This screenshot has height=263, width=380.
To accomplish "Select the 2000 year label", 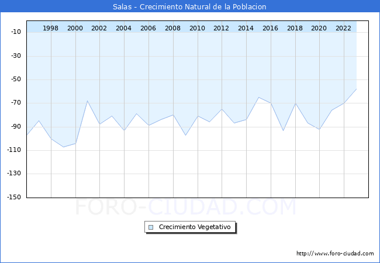I will 75,28.
